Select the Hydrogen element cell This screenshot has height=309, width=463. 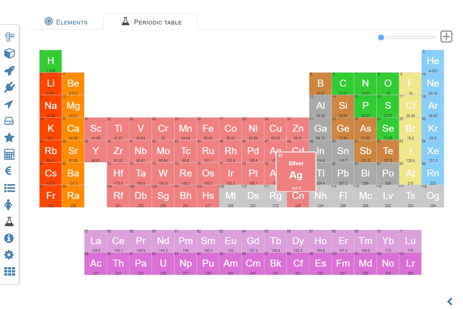point(50,61)
